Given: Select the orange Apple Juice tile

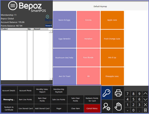Looking at the screenshot, I should pyautogui.click(x=112, y=20).
